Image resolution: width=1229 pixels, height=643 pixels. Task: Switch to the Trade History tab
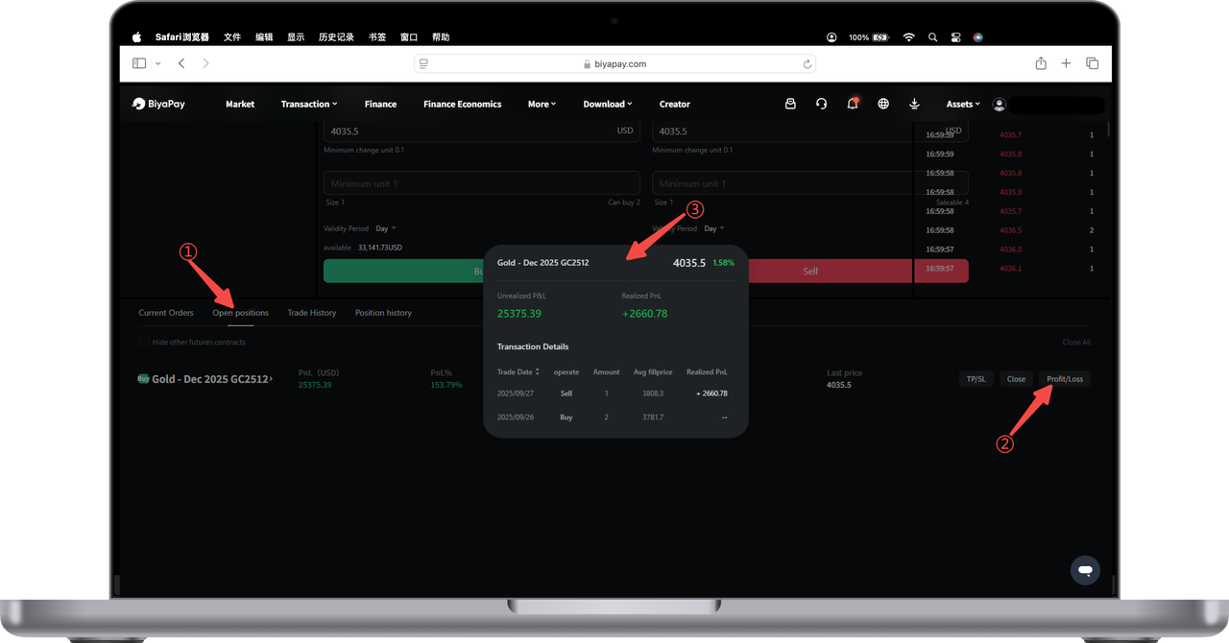pos(312,313)
